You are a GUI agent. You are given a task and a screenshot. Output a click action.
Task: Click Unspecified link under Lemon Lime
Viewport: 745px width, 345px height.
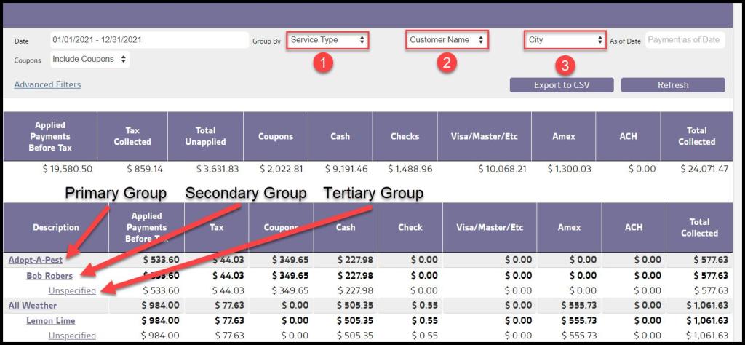point(72,336)
